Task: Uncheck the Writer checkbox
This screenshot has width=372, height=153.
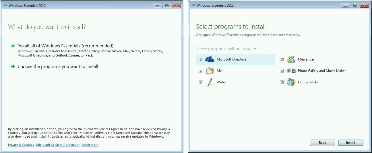Action: tap(200, 82)
